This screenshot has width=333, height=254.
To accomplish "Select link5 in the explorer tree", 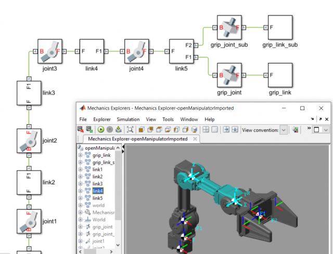I will coord(98,198).
